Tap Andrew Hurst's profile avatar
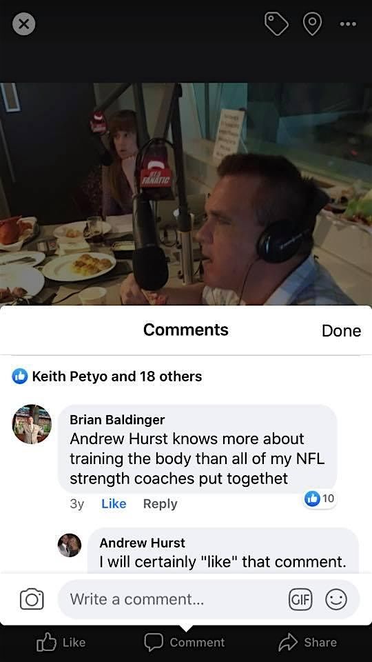 tap(69, 545)
